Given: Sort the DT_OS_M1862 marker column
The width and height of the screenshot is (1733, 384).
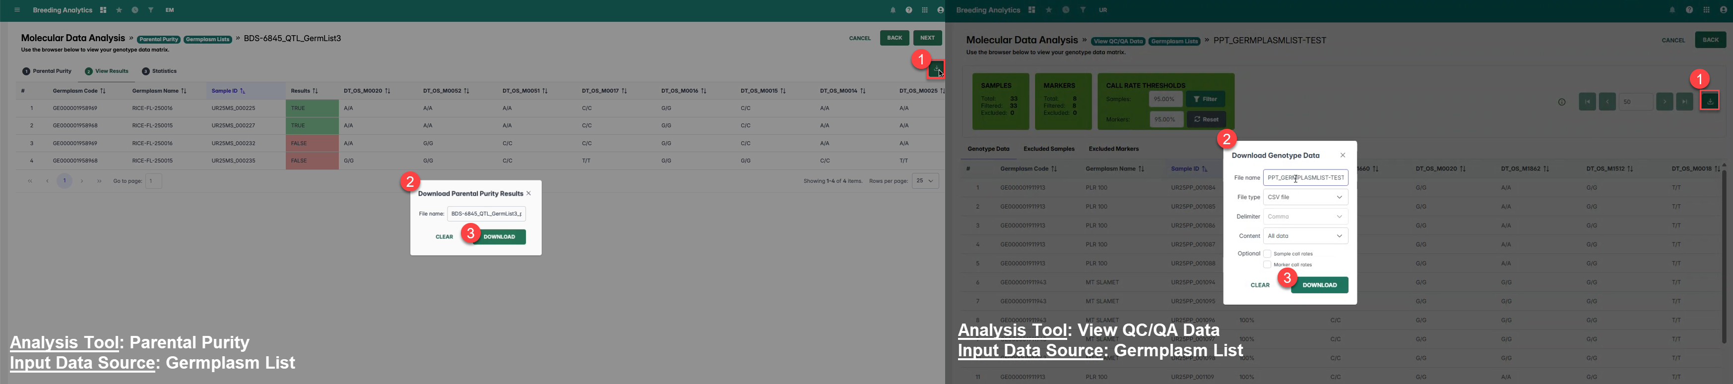Looking at the screenshot, I should pos(1546,169).
